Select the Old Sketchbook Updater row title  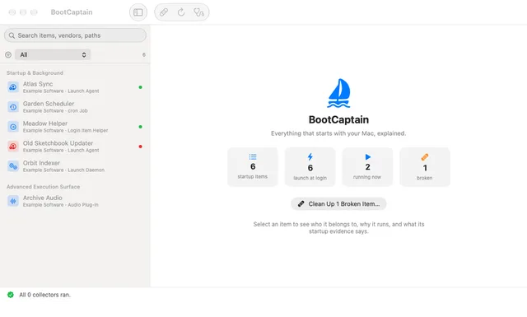pyautogui.click(x=58, y=143)
